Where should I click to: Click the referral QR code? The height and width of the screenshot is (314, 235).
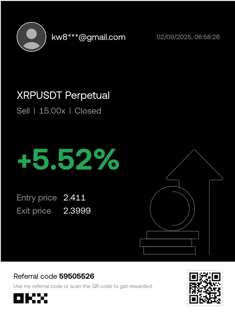pyautogui.click(x=205, y=288)
